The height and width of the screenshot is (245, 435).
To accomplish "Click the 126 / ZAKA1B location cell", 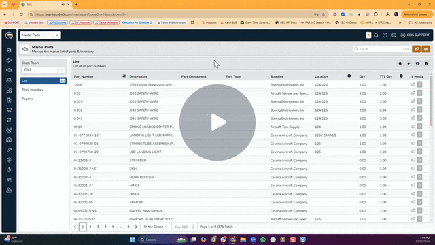I will (x=326, y=135).
